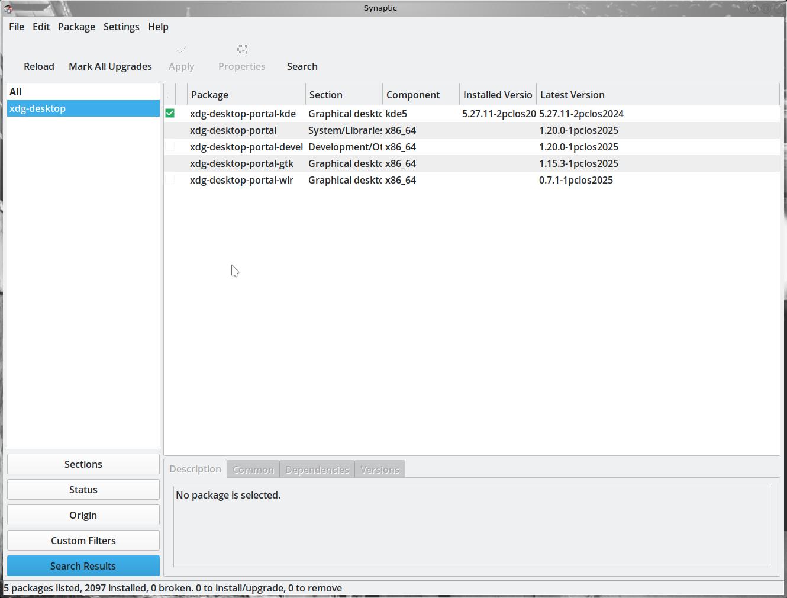Select the xdg-desktop-portal-devel package name

[246, 147]
